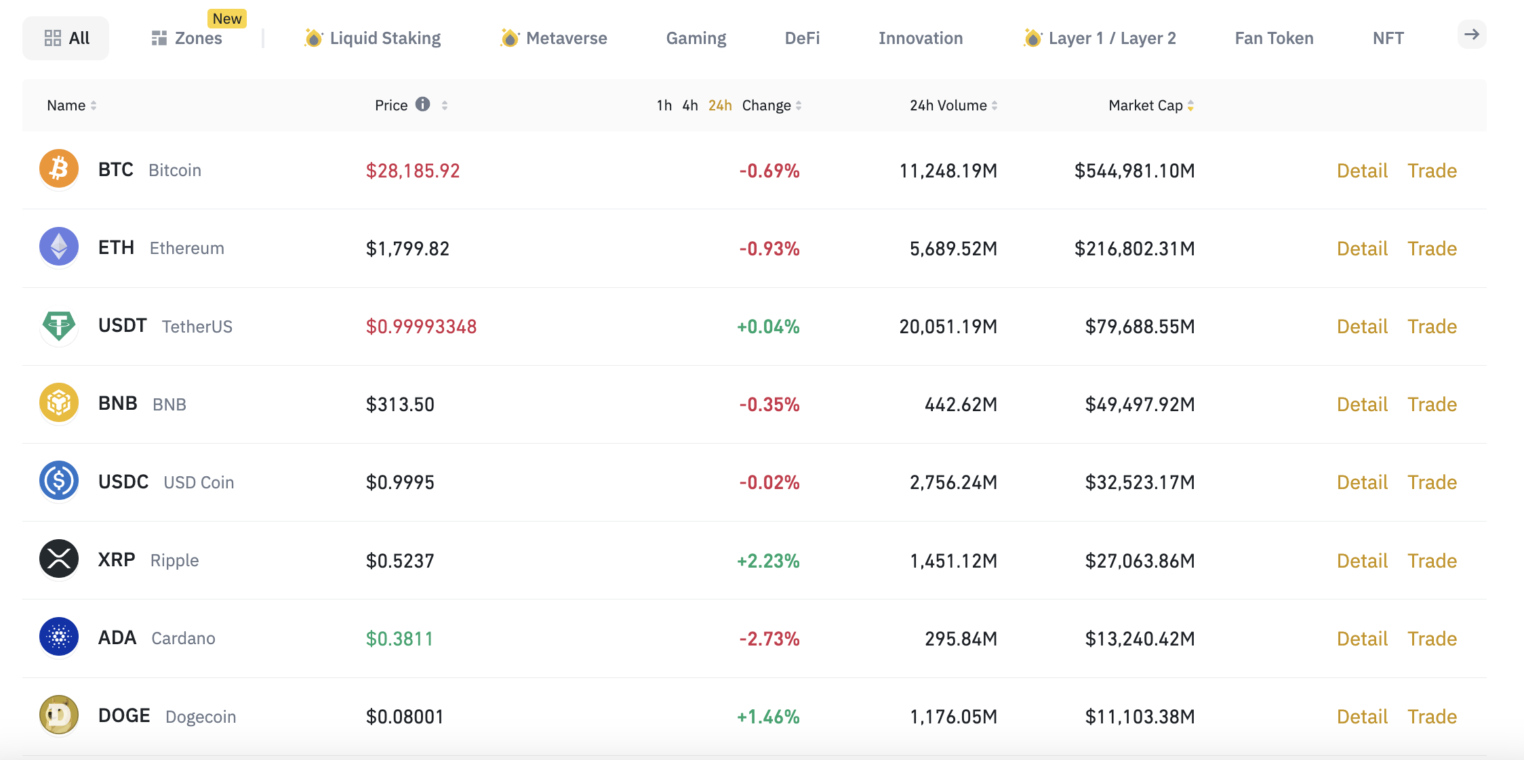Click the Ethereum coin logo

(x=59, y=247)
